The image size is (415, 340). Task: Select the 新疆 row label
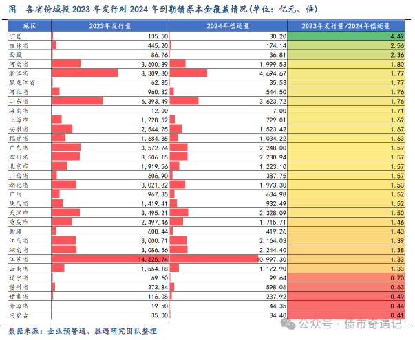tap(15, 231)
